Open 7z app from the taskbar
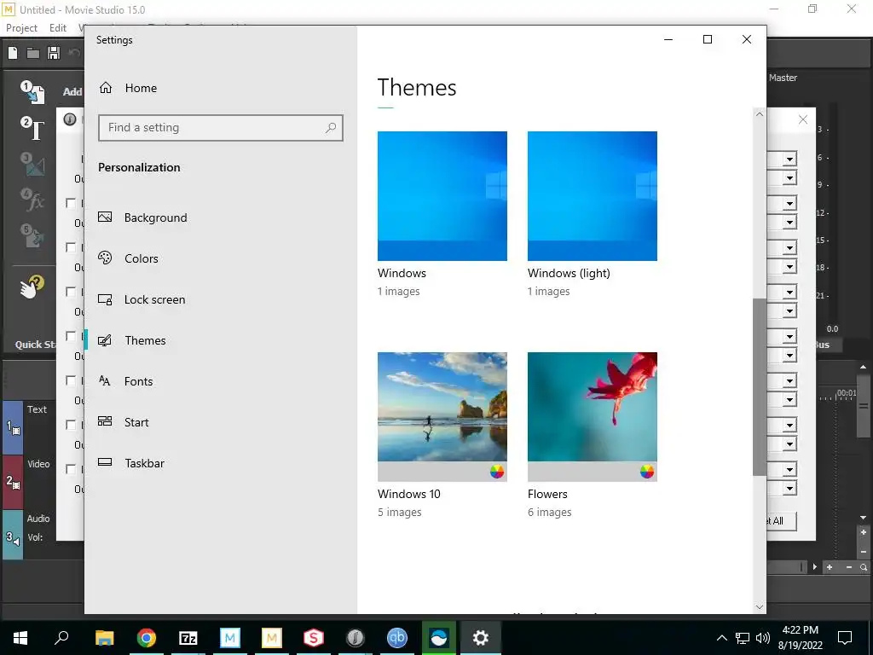873x655 pixels. [x=188, y=638]
